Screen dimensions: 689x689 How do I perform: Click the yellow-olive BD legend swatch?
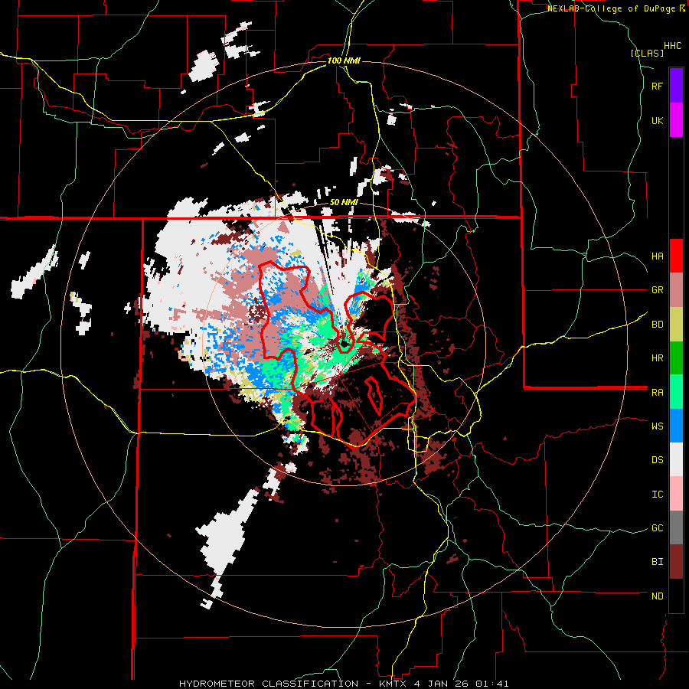click(676, 324)
